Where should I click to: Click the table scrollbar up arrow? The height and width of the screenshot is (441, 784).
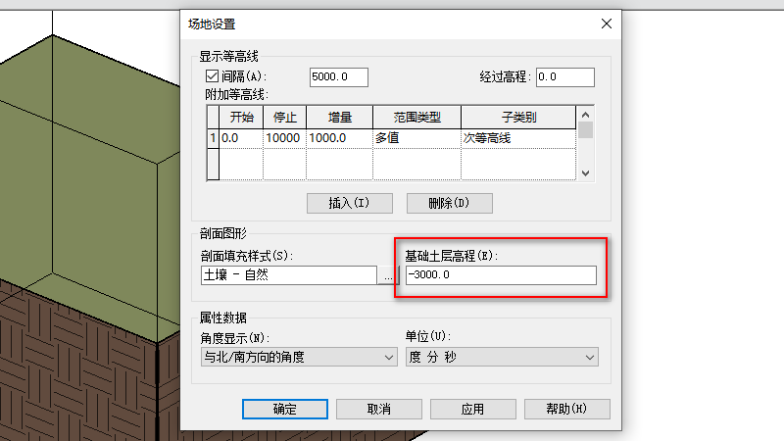pos(585,115)
